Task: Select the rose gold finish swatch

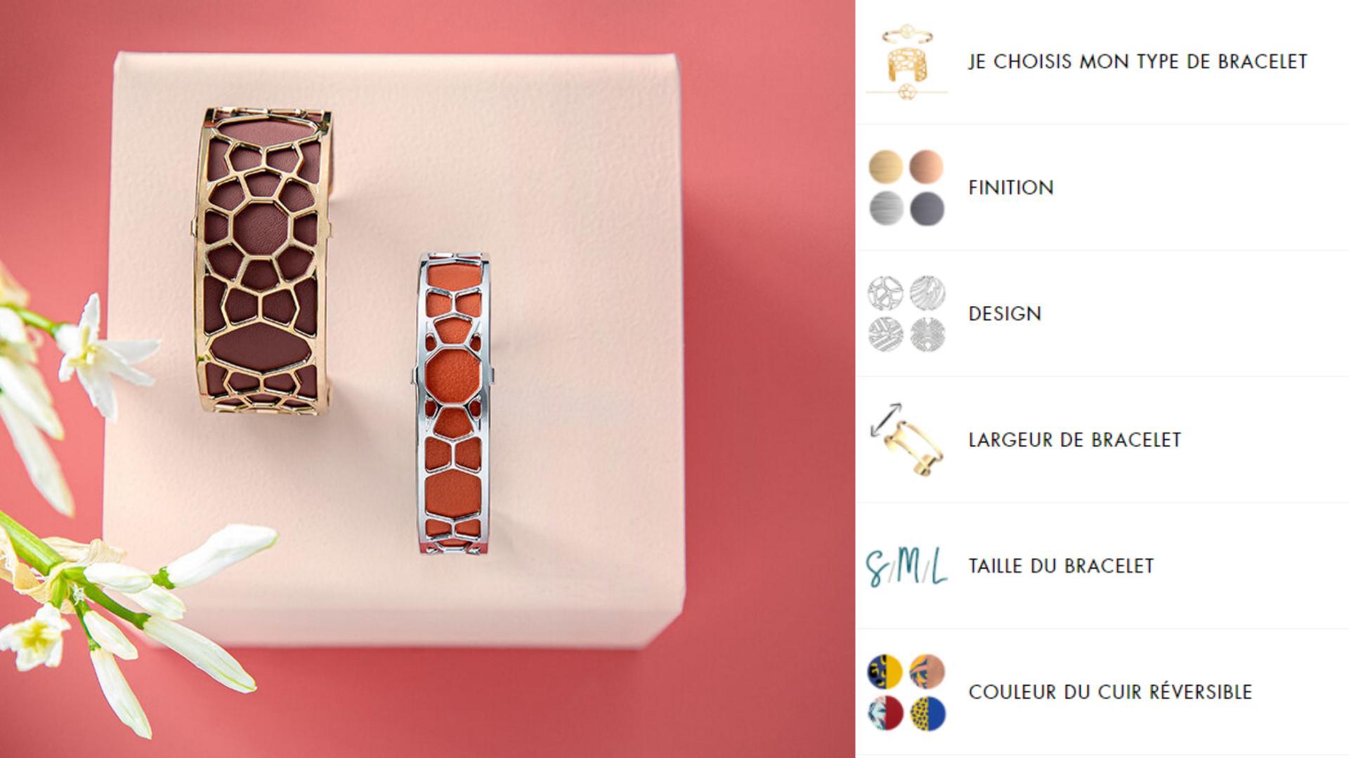Action: pyautogui.click(x=927, y=167)
